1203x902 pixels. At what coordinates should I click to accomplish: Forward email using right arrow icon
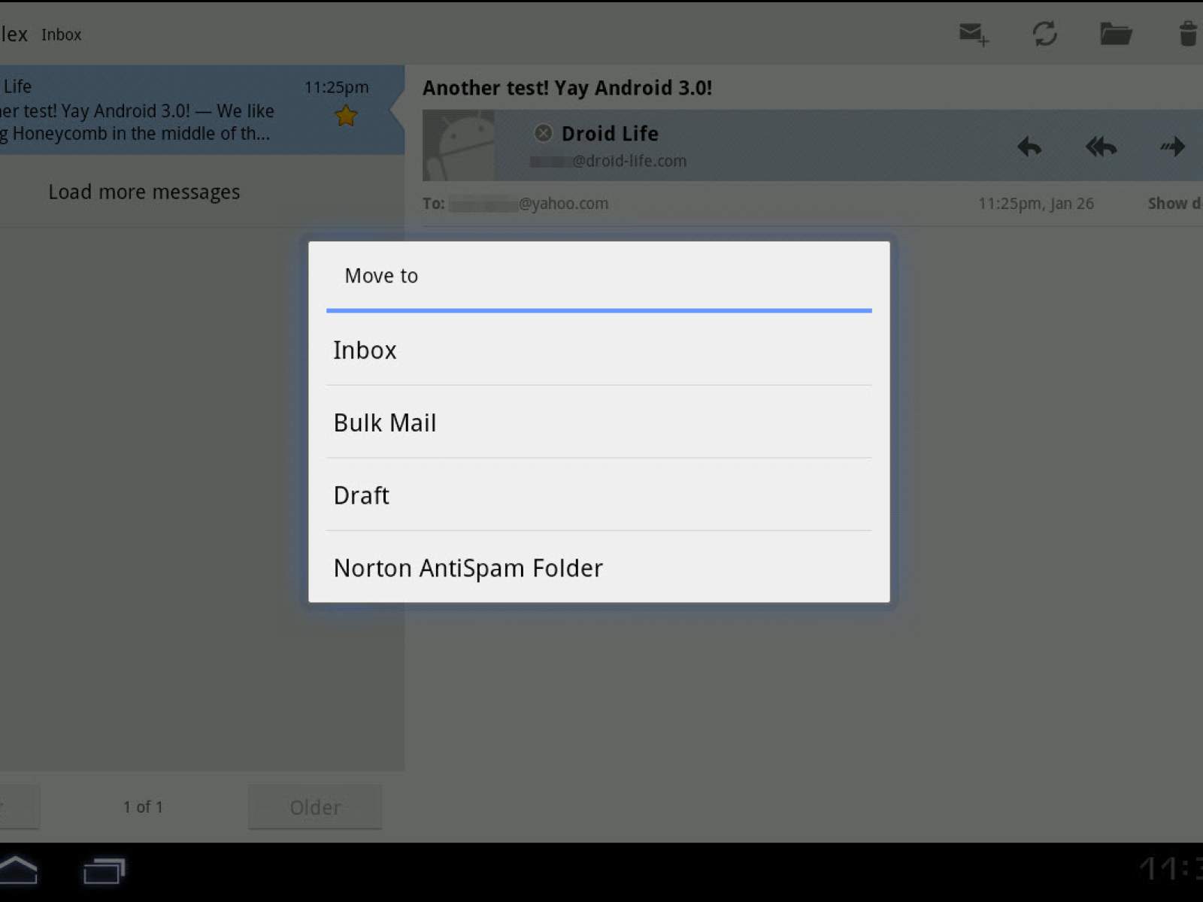click(1171, 147)
